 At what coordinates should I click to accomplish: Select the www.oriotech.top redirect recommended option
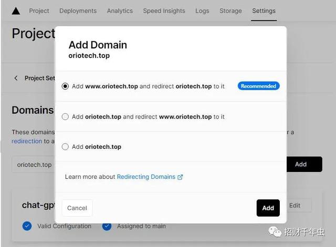pyautogui.click(x=66, y=87)
